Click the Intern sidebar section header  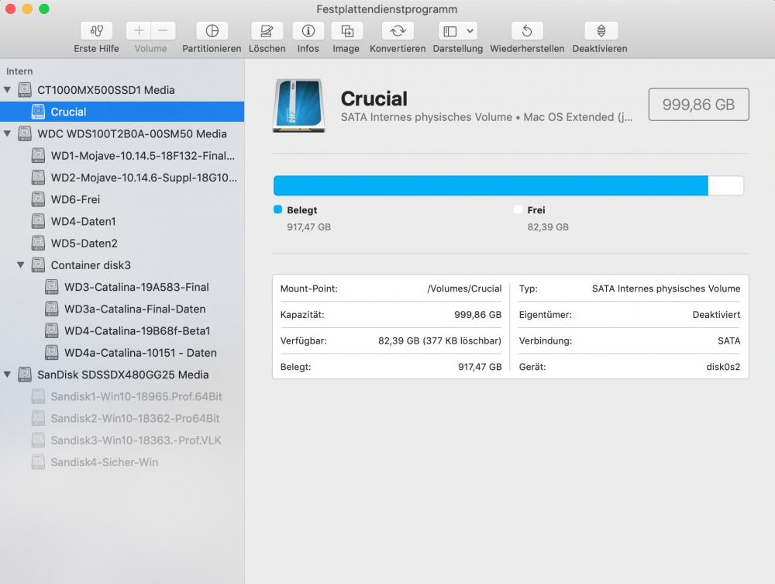(19, 71)
